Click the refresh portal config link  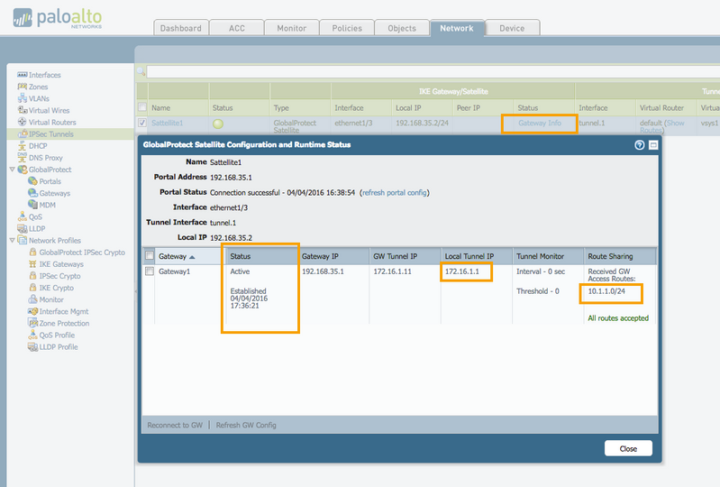395,193
